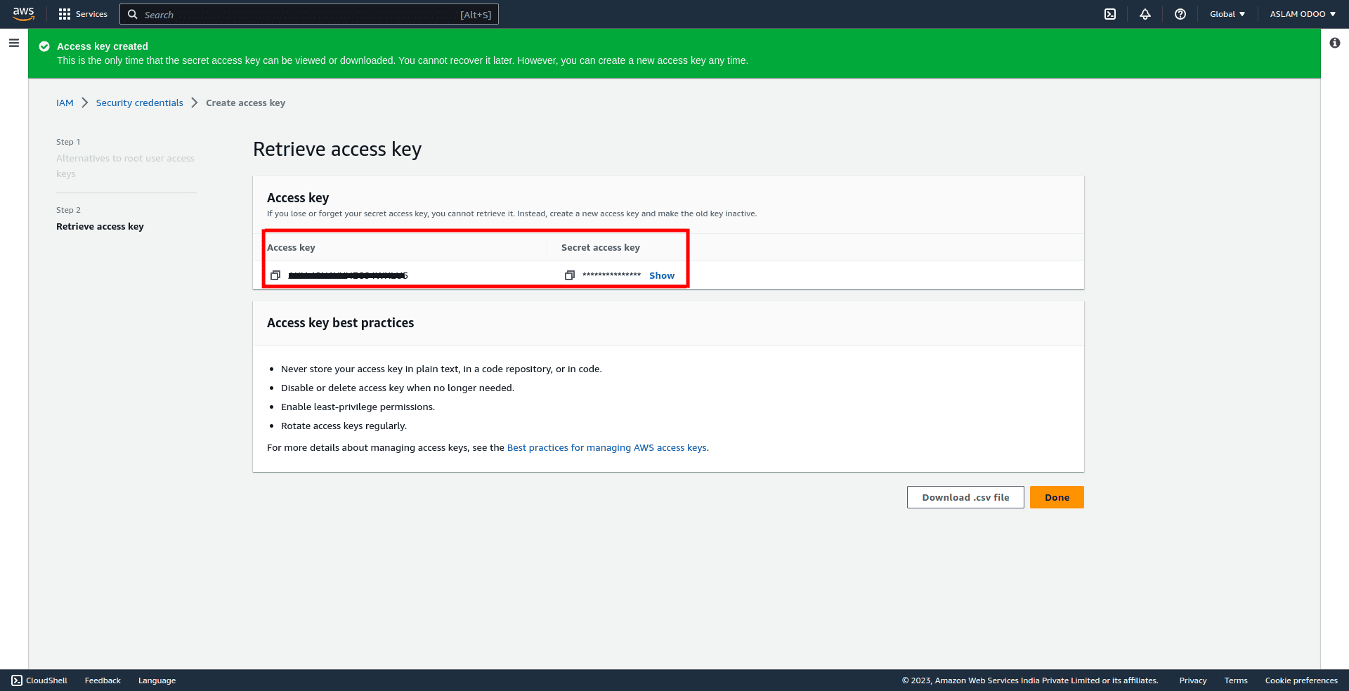1349x691 pixels.
Task: Expand the side navigation hamburger menu
Action: (x=14, y=44)
